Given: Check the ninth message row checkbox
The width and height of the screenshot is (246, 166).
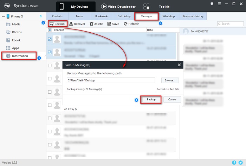Looking at the screenshot, I should 50,145.
